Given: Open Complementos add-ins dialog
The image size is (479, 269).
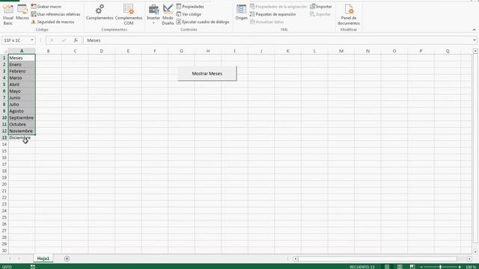Looking at the screenshot, I should click(100, 13).
